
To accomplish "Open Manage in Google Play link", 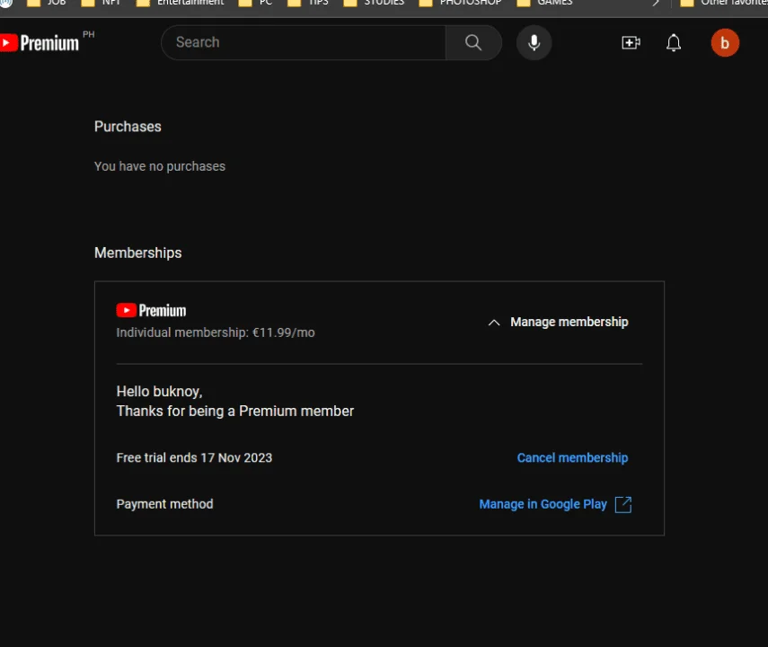I will [x=543, y=504].
